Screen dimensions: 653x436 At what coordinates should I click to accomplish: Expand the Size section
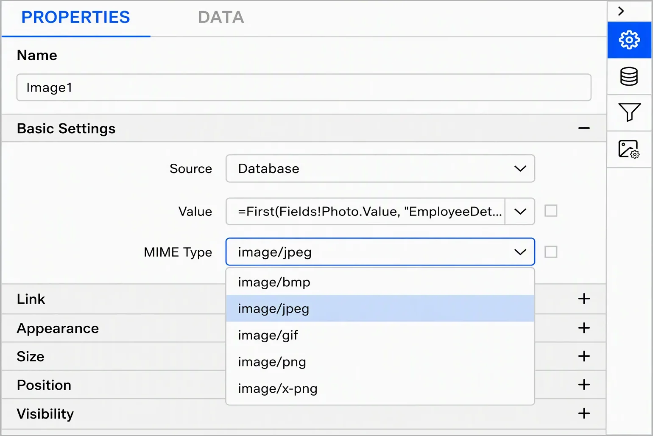click(584, 356)
